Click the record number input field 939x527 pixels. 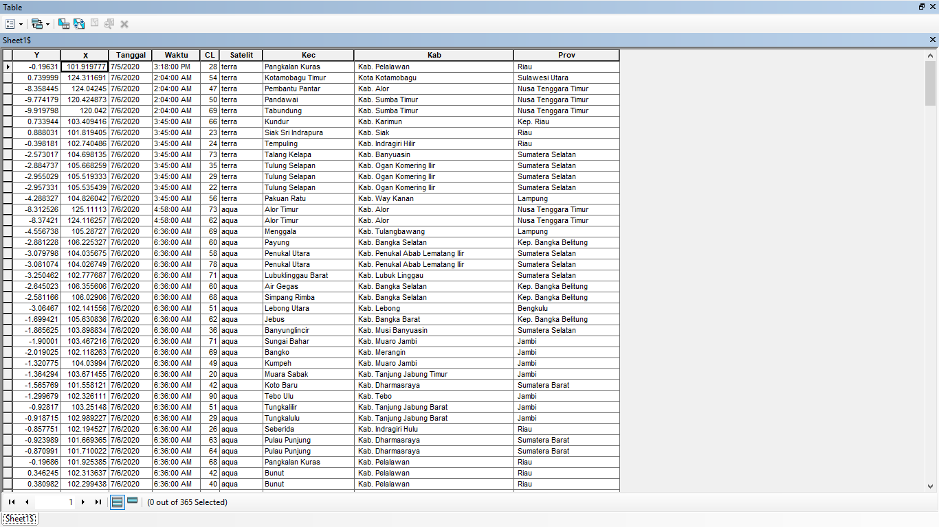point(55,502)
